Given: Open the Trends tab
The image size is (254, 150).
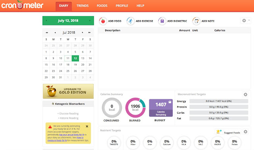Looking at the screenshot, I should click(x=83, y=6).
